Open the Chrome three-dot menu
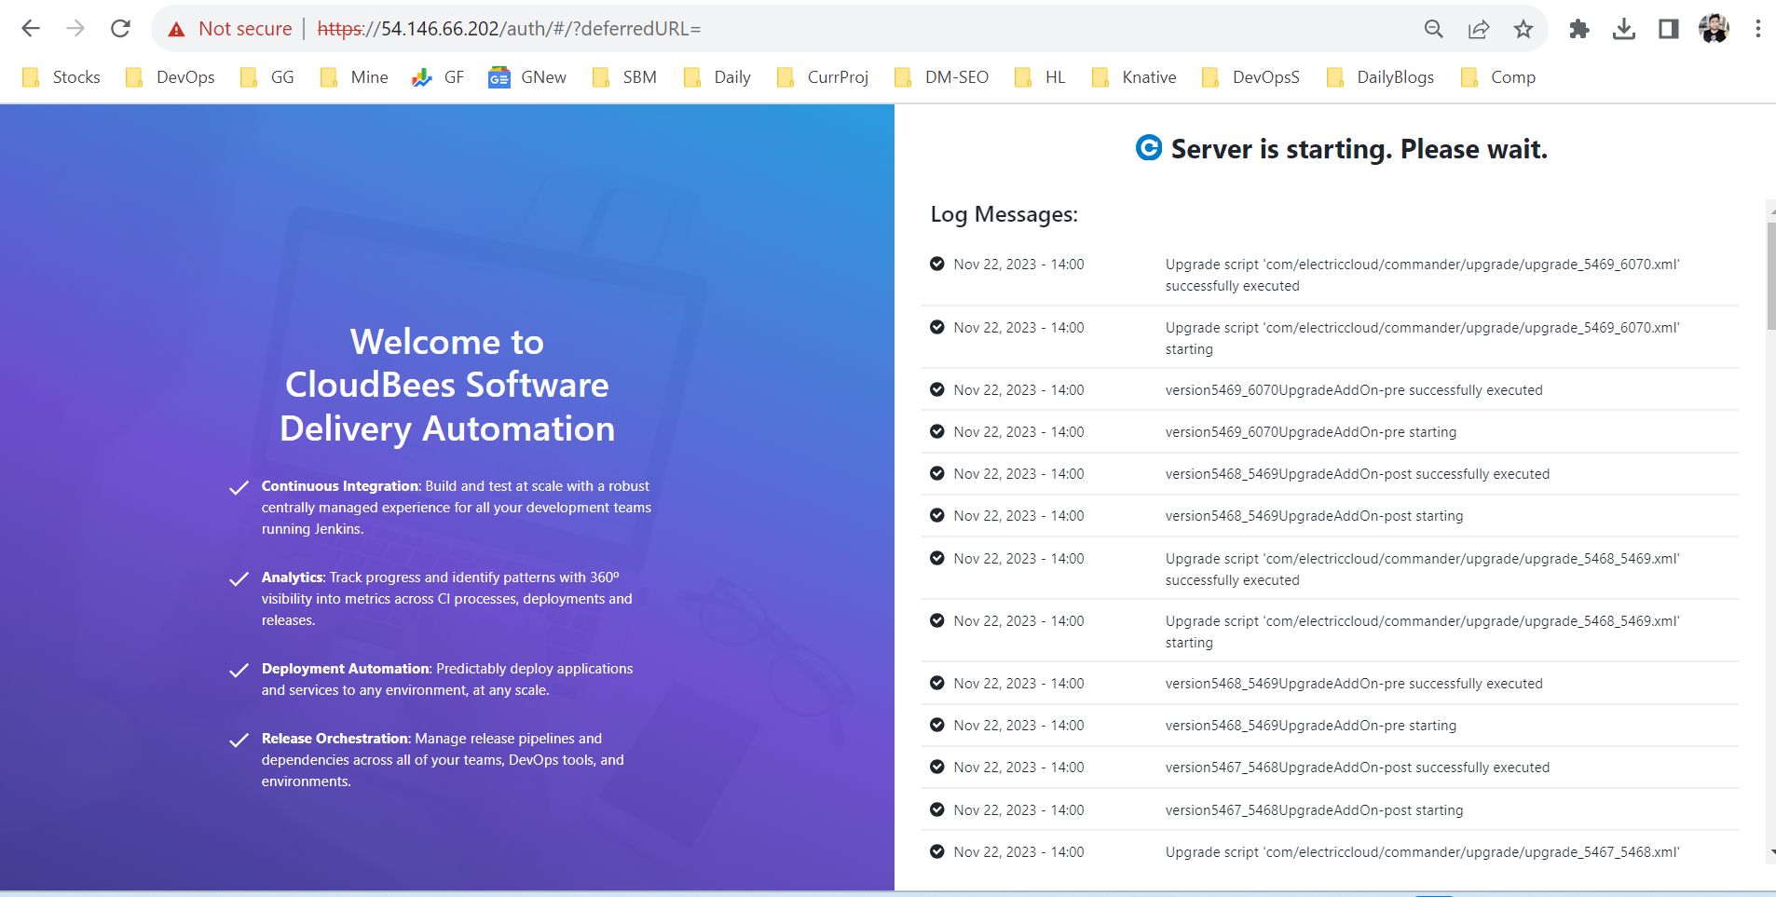Screen dimensions: 1776x897 pyautogui.click(x=1757, y=29)
